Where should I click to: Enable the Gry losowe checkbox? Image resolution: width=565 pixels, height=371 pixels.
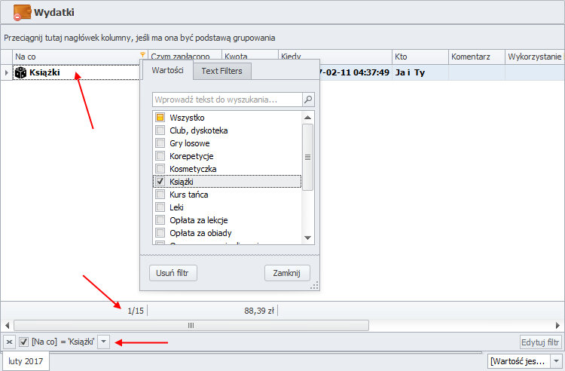click(x=160, y=143)
